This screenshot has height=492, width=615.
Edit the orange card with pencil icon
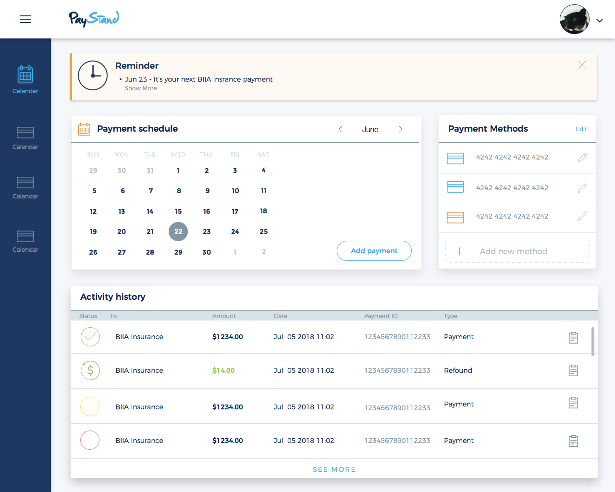[x=582, y=216]
